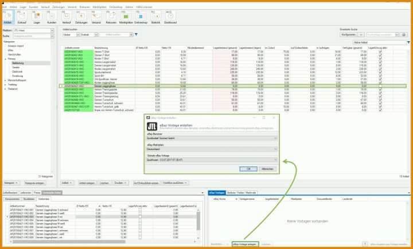The width and height of the screenshot is (413, 249).
Task: Click the category Suche input field
Action: point(32,35)
